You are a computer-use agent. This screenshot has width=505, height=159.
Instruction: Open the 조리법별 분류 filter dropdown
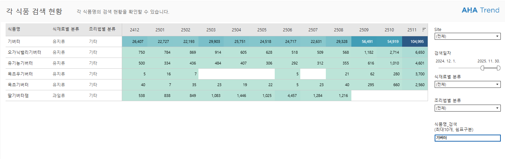tap(467, 108)
